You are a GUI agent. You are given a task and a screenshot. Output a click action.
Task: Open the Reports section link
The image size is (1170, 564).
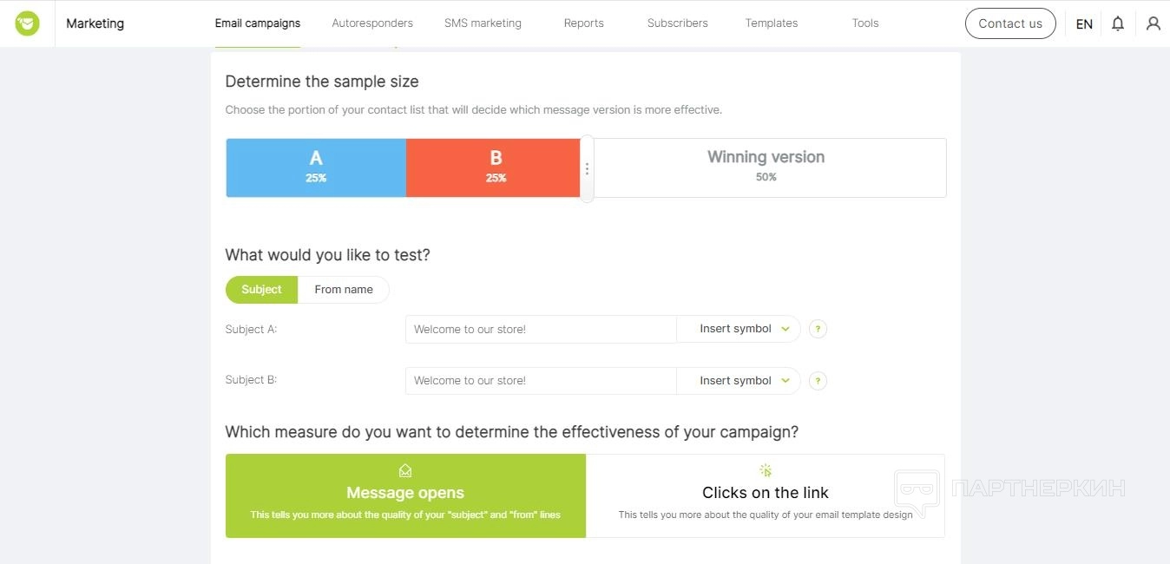click(x=583, y=23)
